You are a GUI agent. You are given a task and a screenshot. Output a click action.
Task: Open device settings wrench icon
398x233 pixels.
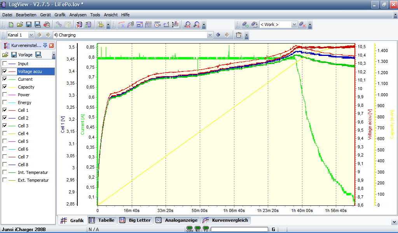click(x=59, y=24)
